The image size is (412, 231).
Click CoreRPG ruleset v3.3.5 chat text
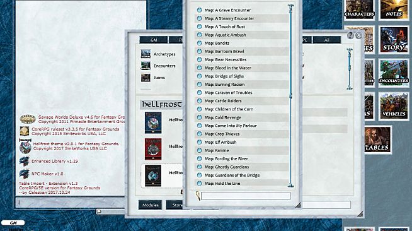click(76, 129)
